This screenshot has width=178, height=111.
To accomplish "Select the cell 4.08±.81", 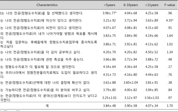I will click(131, 28).
